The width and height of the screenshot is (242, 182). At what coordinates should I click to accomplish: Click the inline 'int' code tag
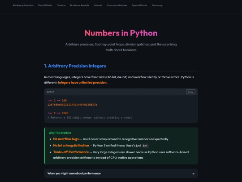coord(145,146)
